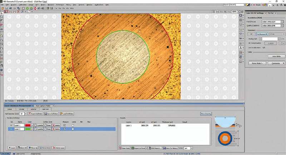Select Layer 1 row radio button
Image resolution: width=286 pixels, height=155 pixels.
(11, 125)
